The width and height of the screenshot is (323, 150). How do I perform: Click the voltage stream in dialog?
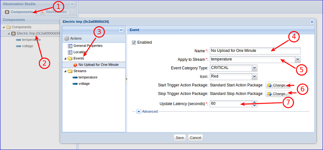coord(84,84)
